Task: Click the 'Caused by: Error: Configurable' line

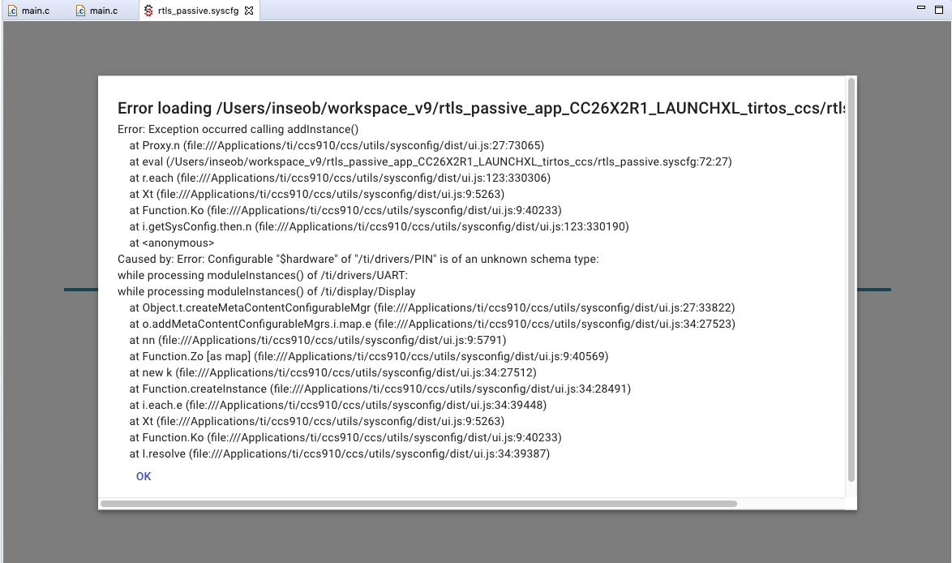Action: pyautogui.click(x=358, y=259)
